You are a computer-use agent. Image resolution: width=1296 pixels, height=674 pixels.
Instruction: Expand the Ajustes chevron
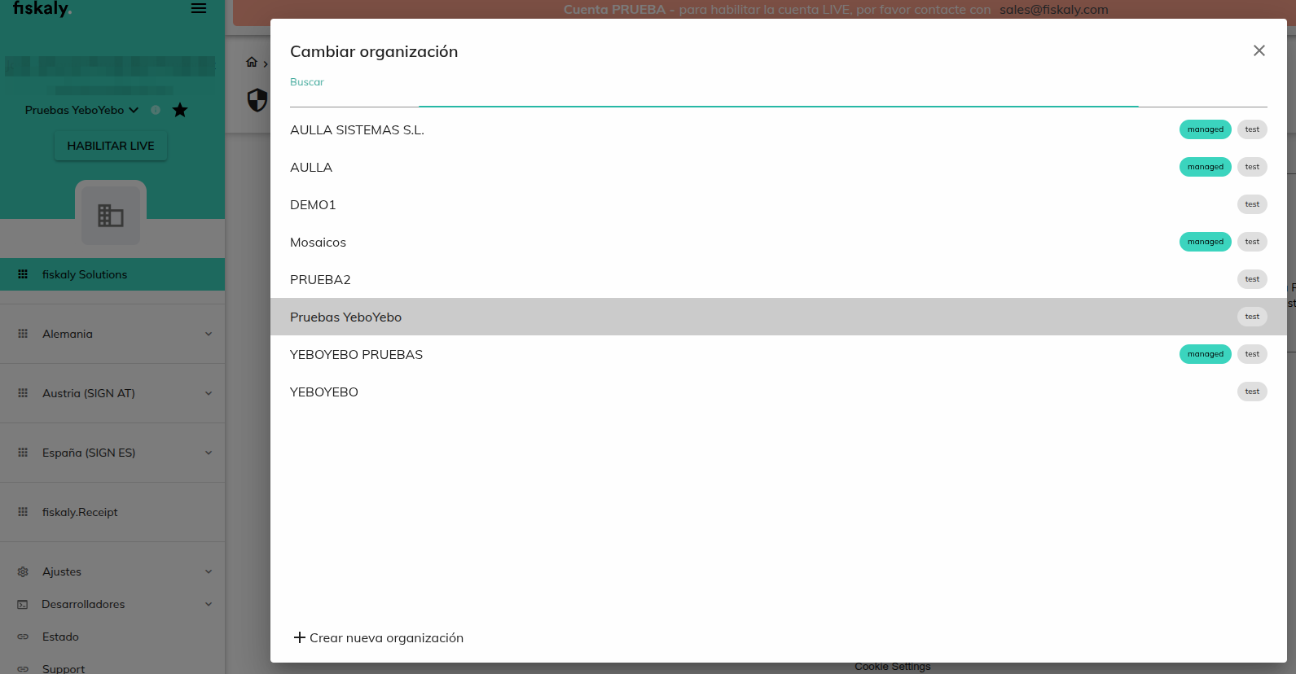pyautogui.click(x=209, y=571)
